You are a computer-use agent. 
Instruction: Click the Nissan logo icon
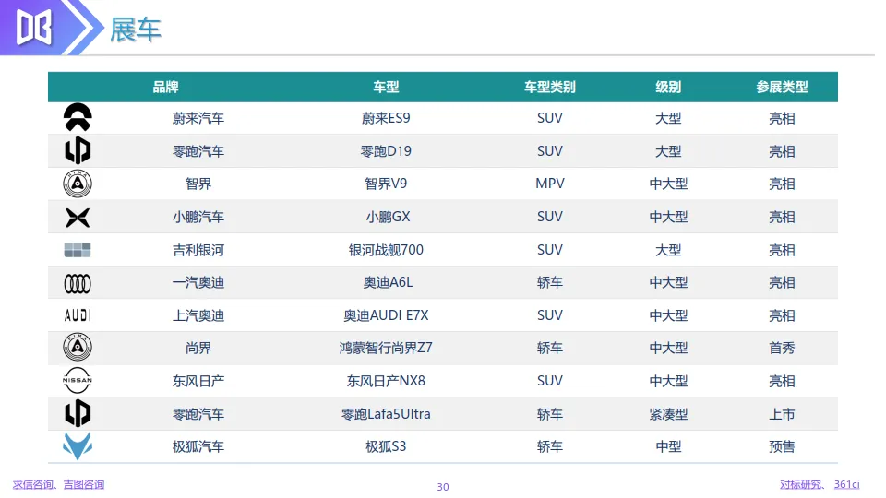[x=78, y=380]
